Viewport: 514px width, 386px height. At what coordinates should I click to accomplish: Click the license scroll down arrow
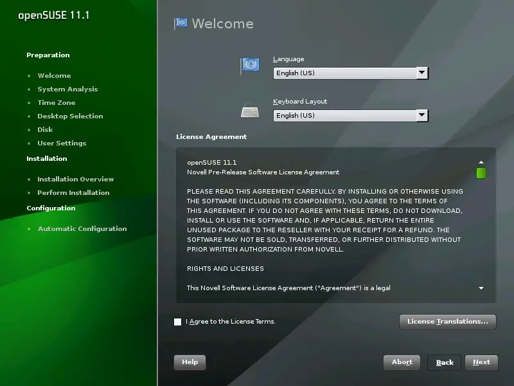pyautogui.click(x=481, y=288)
